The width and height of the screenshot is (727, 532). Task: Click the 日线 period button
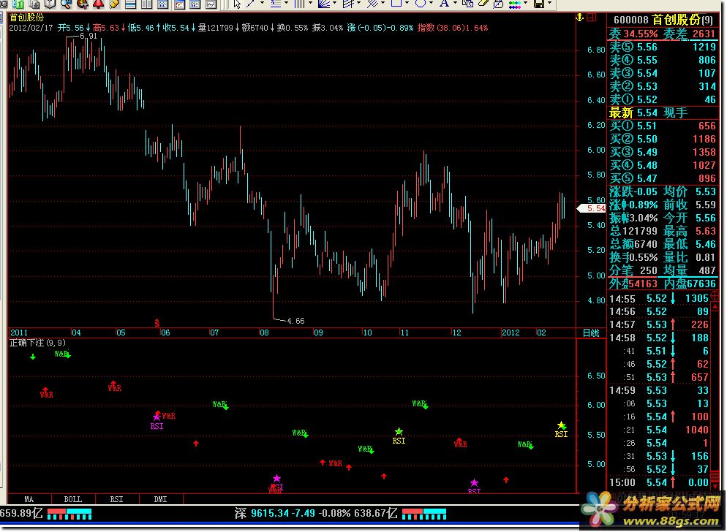click(x=591, y=332)
